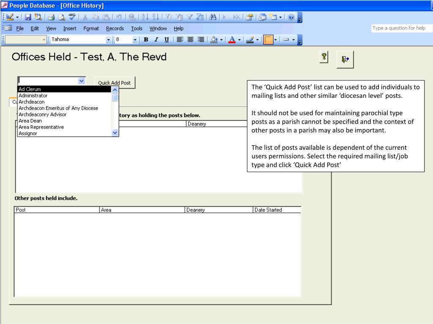Set Center alignment in formatting toolbar
The width and height of the screenshot is (433, 324).
(x=190, y=40)
